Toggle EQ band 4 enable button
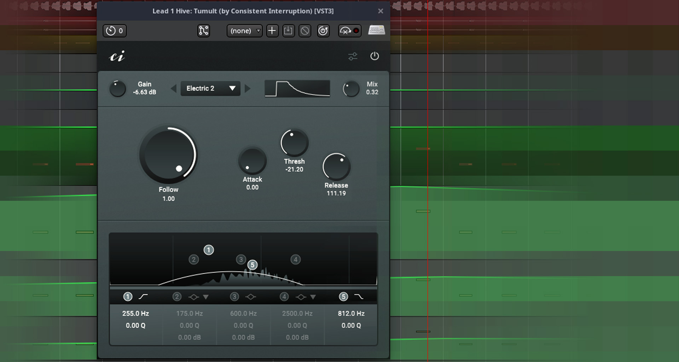Viewport: 679px width, 362px height. coord(284,297)
